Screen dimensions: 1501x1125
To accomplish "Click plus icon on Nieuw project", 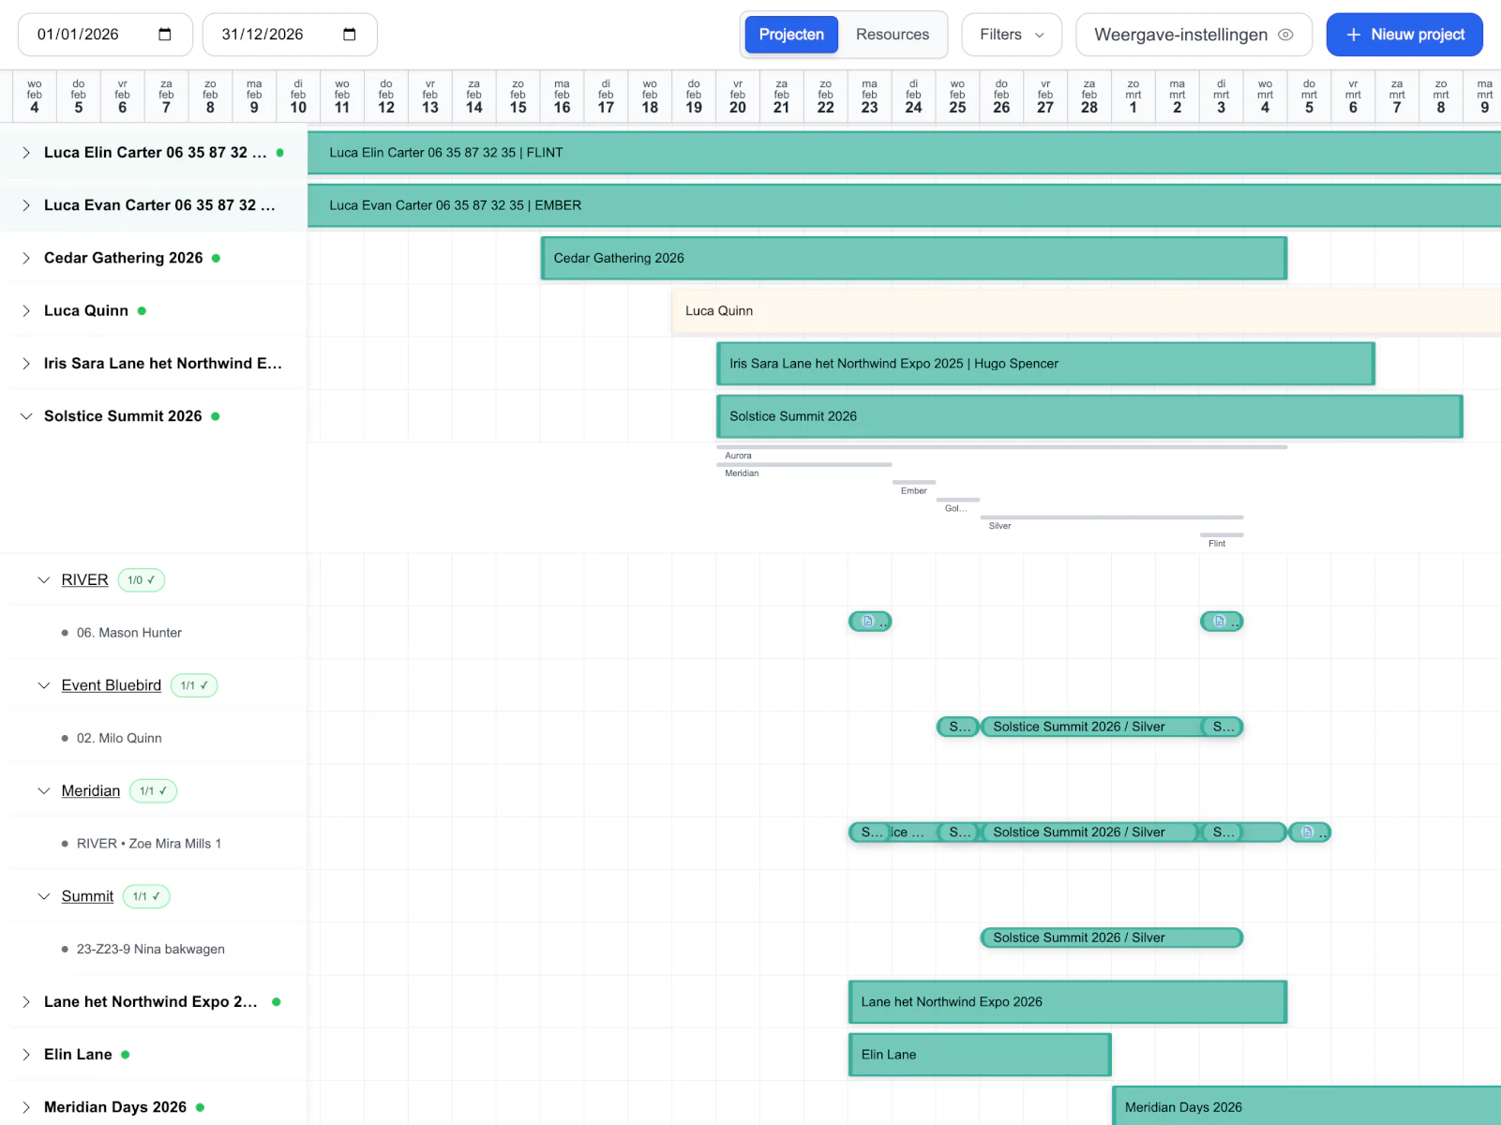I will 1353,35.
